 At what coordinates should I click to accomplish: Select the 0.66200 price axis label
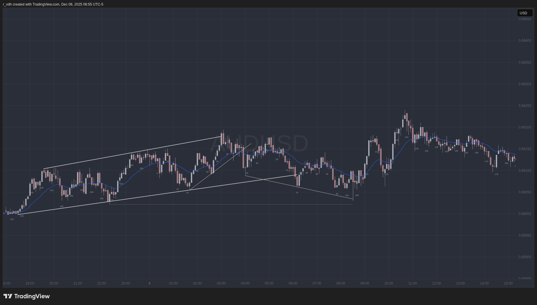click(524, 127)
